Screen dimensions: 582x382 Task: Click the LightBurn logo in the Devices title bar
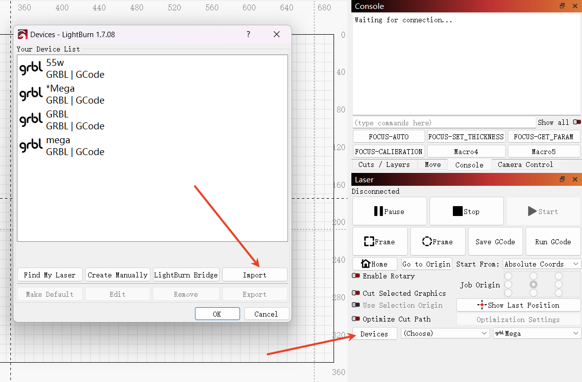23,35
